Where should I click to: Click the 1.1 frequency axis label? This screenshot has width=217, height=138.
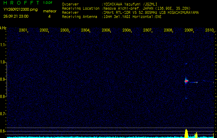click(x=3, y=45)
